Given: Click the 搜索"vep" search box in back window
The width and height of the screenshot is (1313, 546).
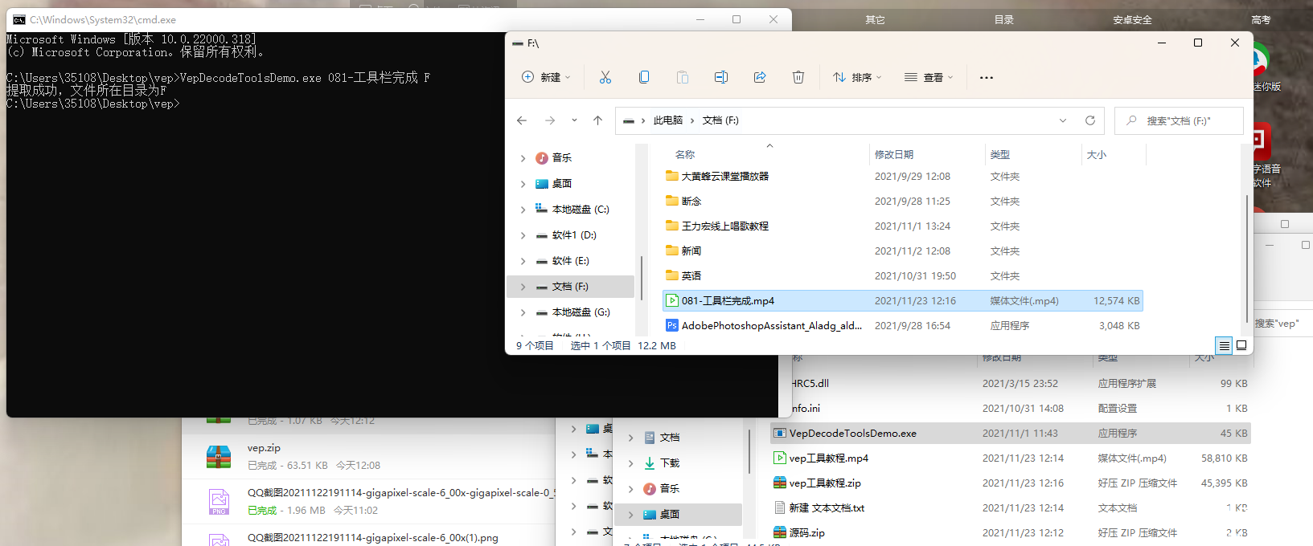Looking at the screenshot, I should tap(1283, 324).
